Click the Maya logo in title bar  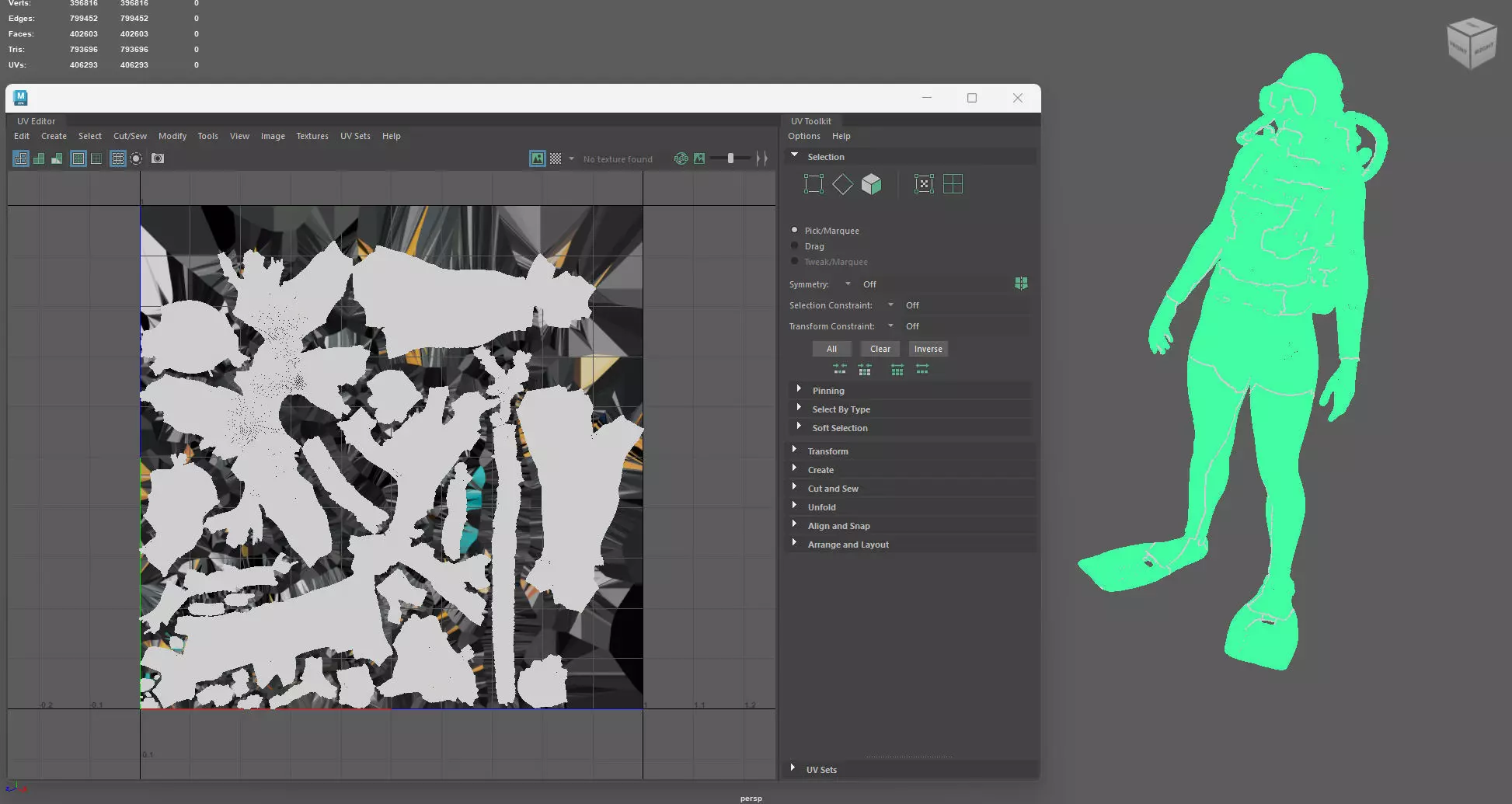point(21,98)
